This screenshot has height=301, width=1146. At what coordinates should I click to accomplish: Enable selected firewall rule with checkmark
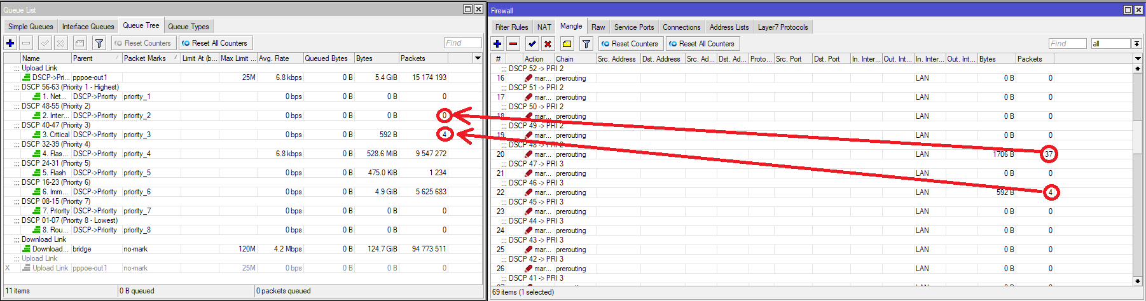pyautogui.click(x=532, y=44)
